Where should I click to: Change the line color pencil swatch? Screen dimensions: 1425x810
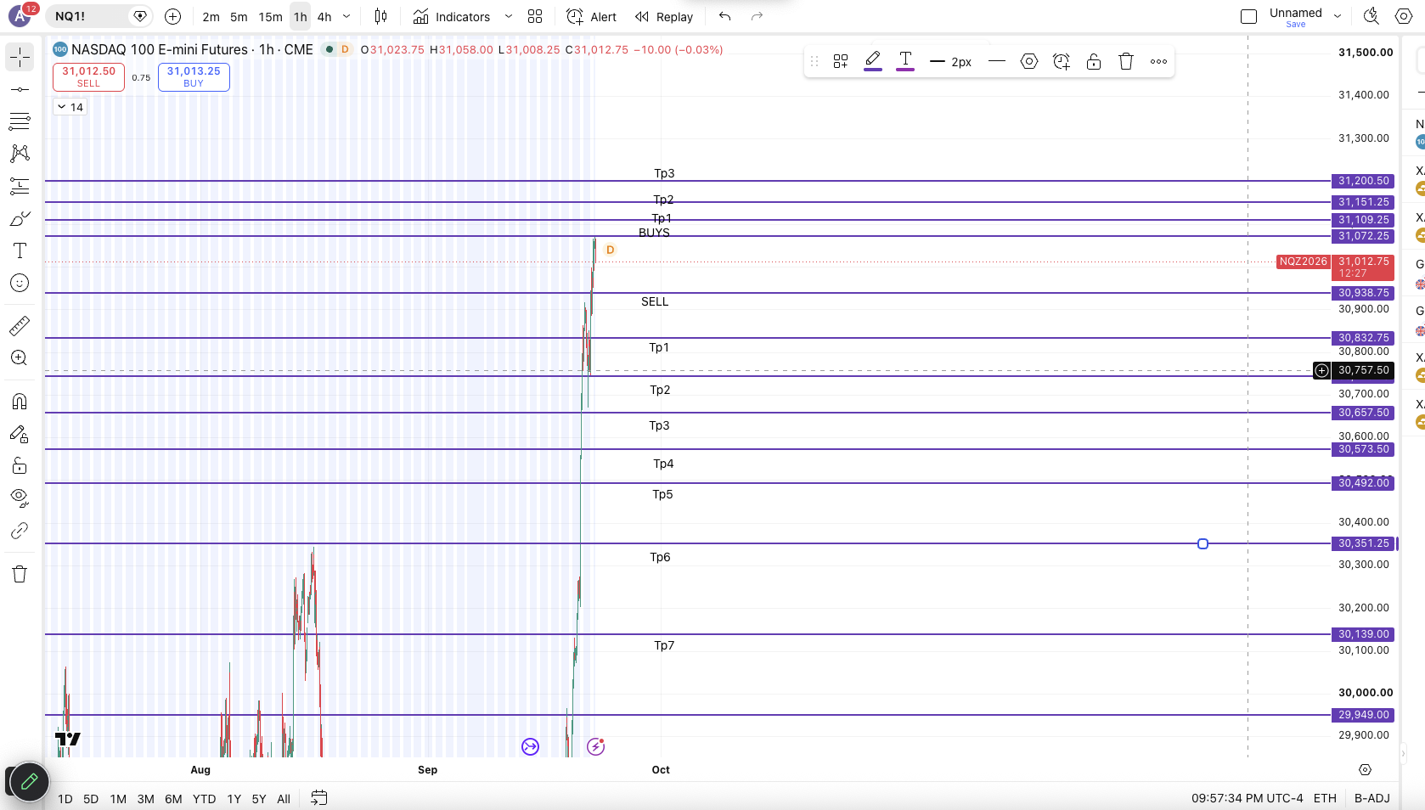click(873, 60)
